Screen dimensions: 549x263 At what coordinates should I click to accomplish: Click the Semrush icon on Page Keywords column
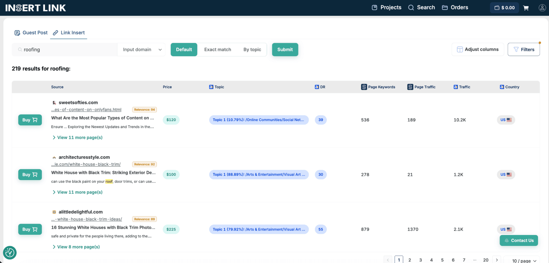[364, 87]
